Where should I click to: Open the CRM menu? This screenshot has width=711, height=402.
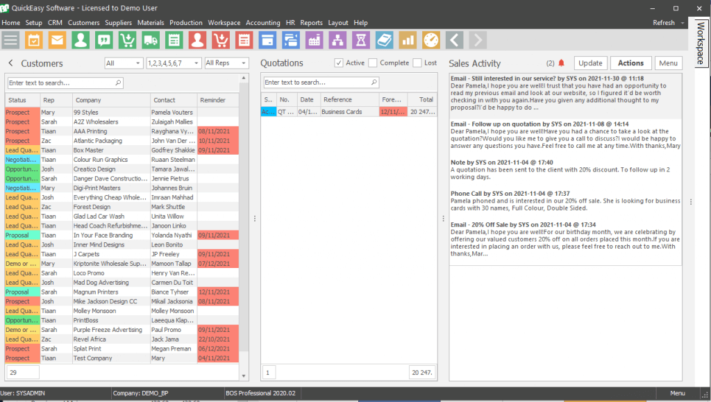pos(55,23)
